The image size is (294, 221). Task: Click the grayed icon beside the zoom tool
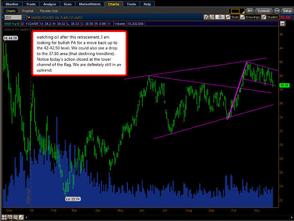[x=16, y=217]
